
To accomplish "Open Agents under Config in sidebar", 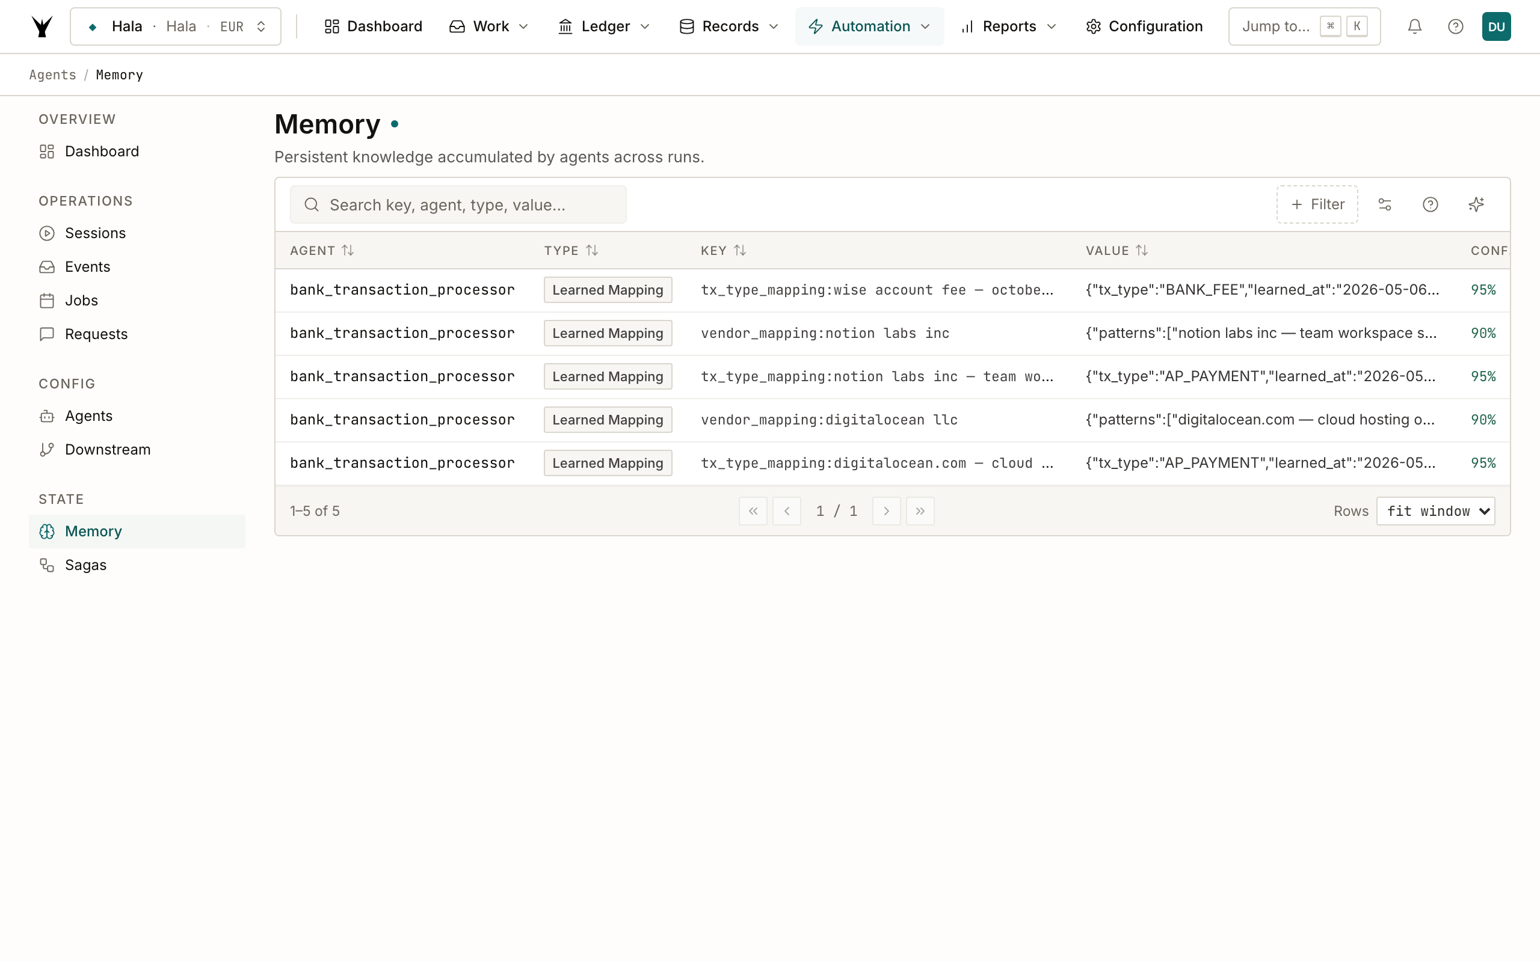I will point(137,416).
